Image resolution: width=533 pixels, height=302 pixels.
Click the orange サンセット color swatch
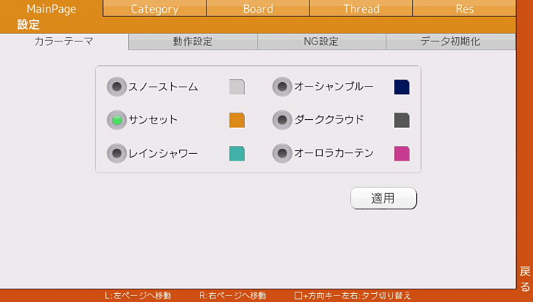tap(237, 120)
